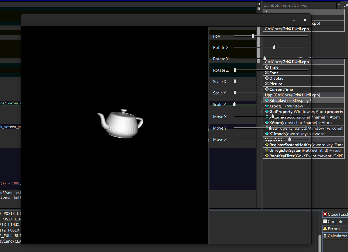This screenshot has height=252, width=348.
Task: Open the Calculator icon
Action: tap(325, 236)
